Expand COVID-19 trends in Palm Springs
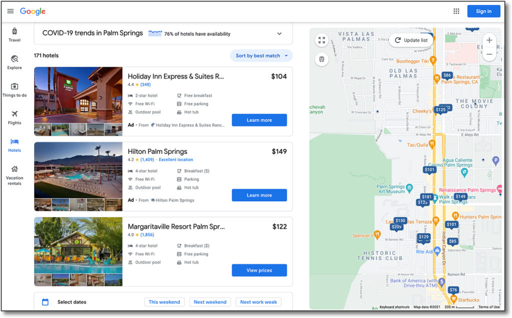The width and height of the screenshot is (512, 318). (x=279, y=33)
